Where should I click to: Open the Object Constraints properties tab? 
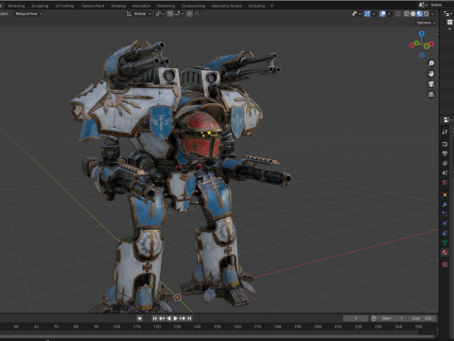click(445, 233)
